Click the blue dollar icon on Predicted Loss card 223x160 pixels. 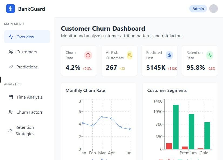[x=169, y=55]
